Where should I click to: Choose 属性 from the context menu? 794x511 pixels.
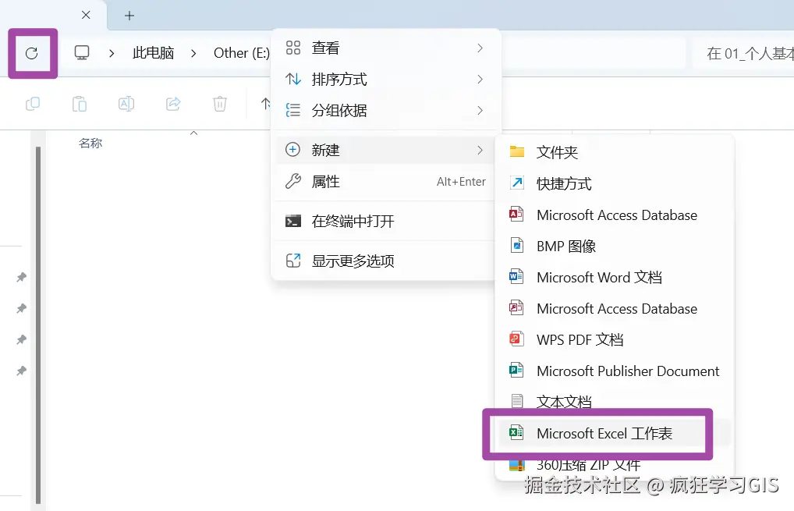point(385,181)
